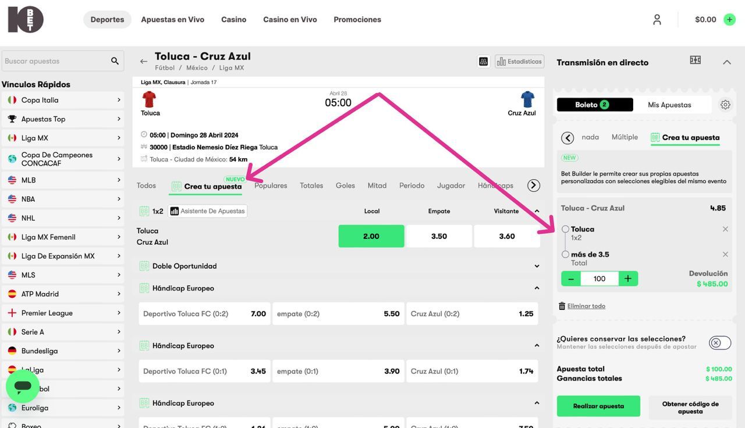
Task: Click the bet builder icon beside Doble Oportunidad
Action: (x=144, y=266)
